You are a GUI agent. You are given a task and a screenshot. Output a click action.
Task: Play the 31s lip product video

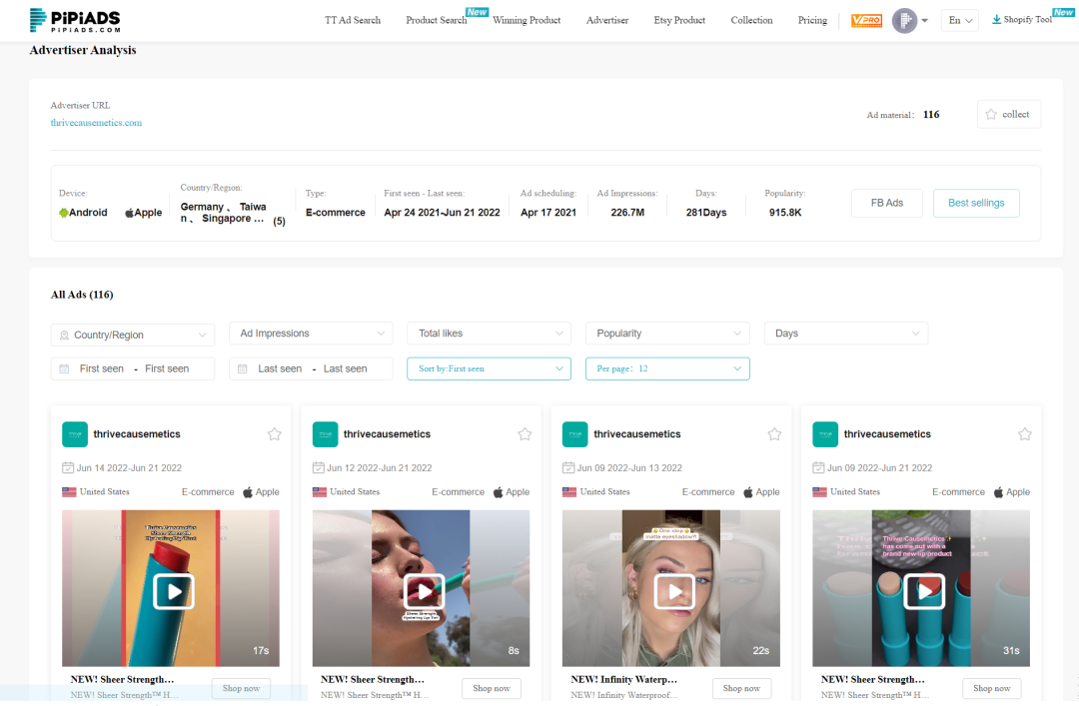click(x=923, y=591)
